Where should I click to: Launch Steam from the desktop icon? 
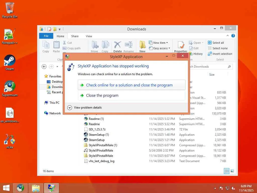[10, 63]
